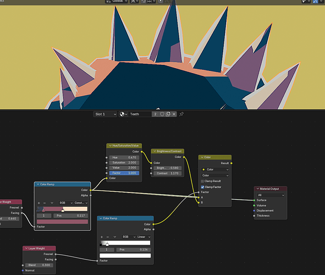
Task: Collapse the bottom Layer Weight node
Action: click(26, 249)
